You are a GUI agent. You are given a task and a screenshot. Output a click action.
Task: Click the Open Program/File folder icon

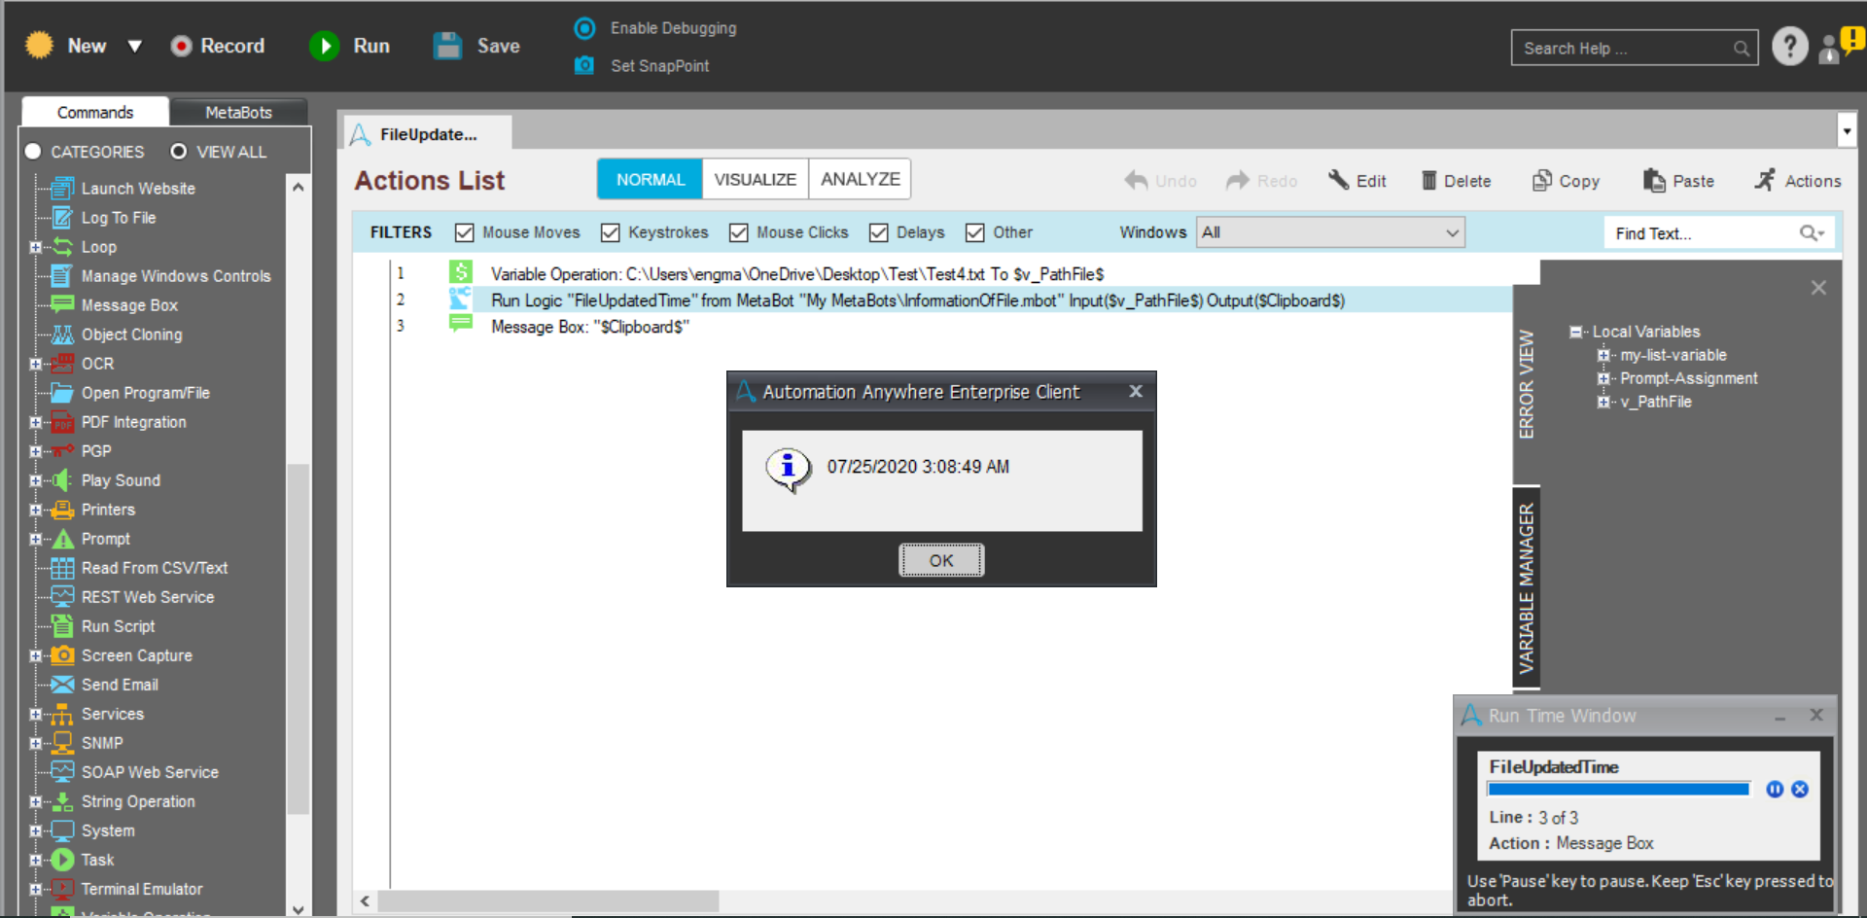pos(62,392)
